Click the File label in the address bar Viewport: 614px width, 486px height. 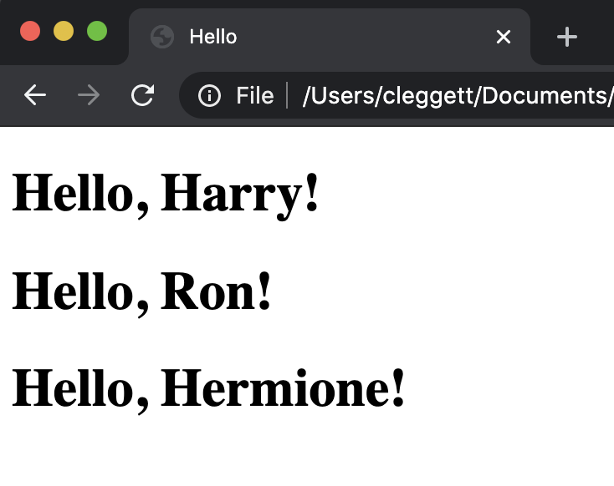point(254,96)
